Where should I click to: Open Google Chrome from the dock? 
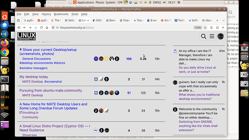(5, 52)
